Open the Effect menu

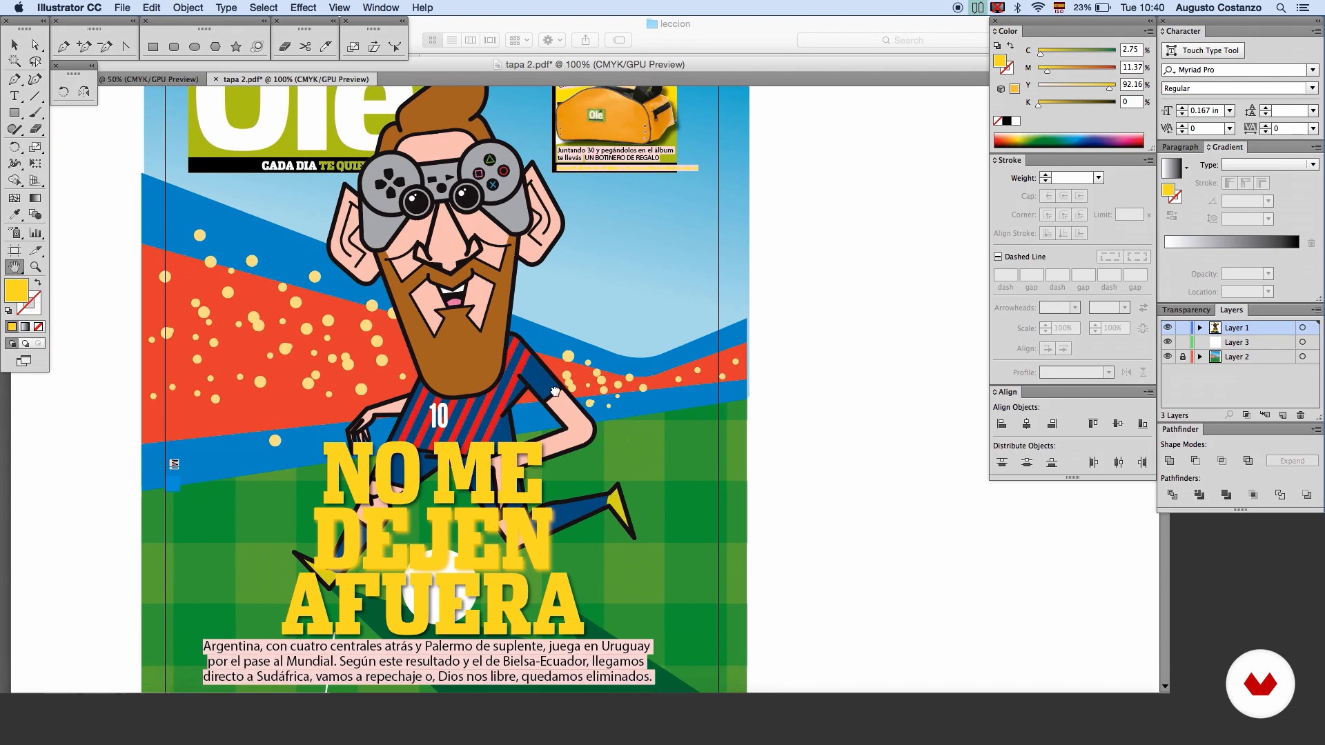pos(303,8)
